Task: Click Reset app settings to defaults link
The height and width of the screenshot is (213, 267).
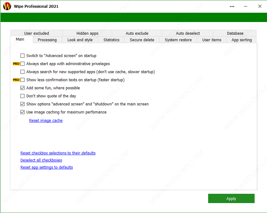Action: pyautogui.click(x=47, y=167)
